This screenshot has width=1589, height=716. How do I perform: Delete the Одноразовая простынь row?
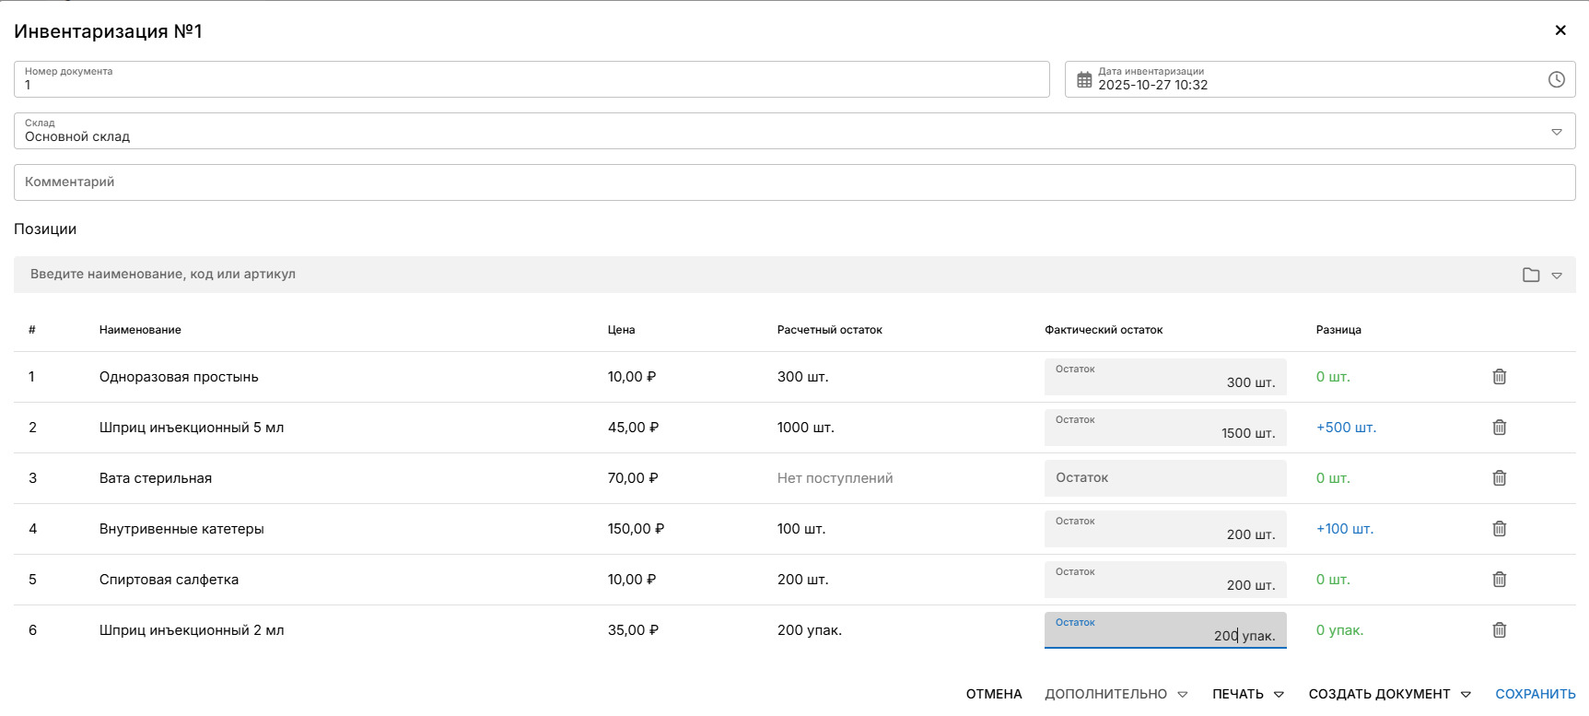point(1499,377)
